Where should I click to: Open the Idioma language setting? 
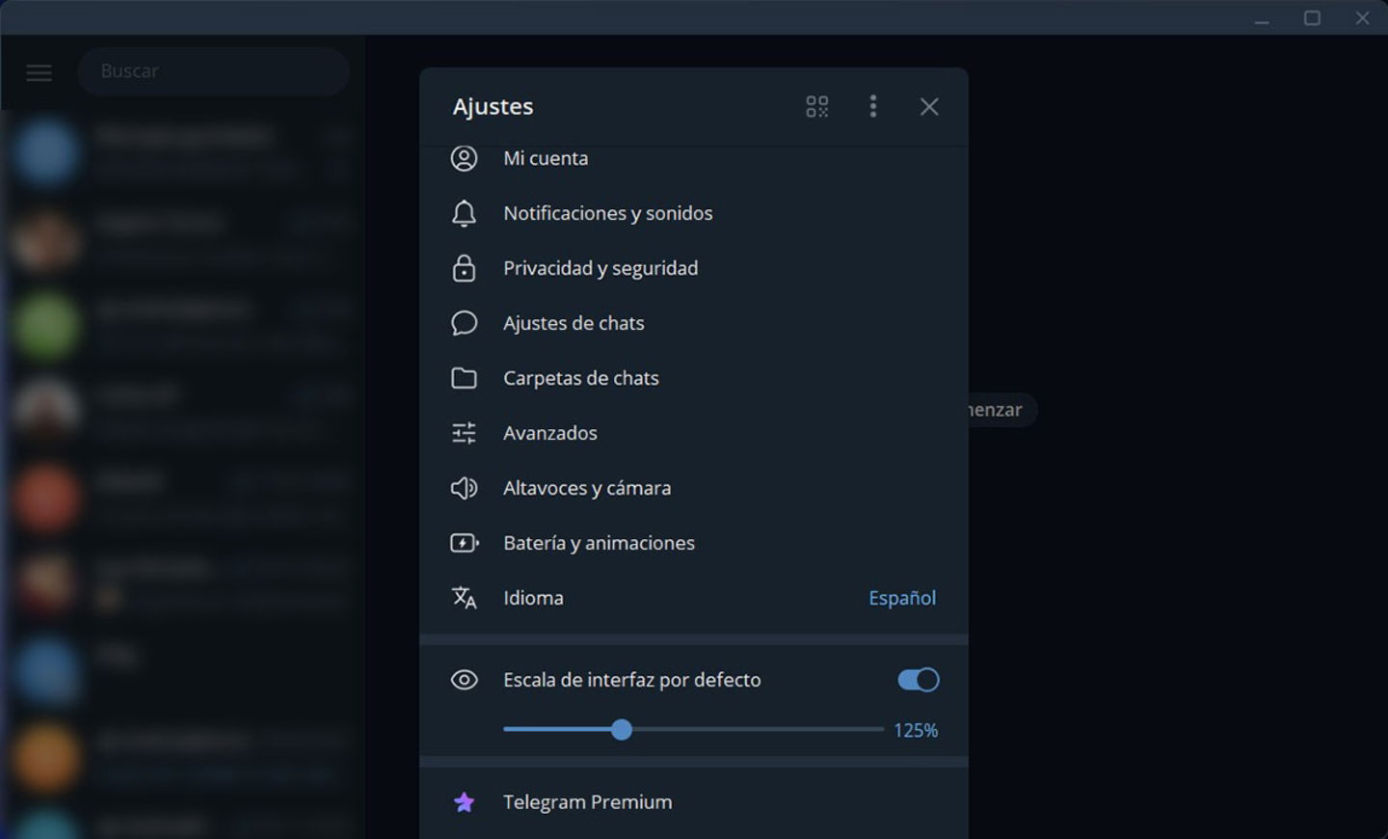click(x=694, y=598)
